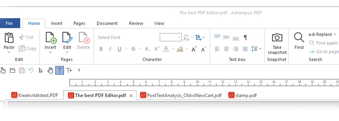The image size is (339, 121).
Task: Apply the highlight color marker
Action: [x=180, y=49]
